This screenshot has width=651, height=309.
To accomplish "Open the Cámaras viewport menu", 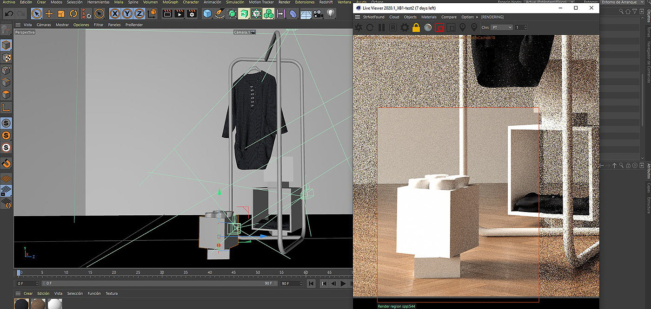I will 44,25.
